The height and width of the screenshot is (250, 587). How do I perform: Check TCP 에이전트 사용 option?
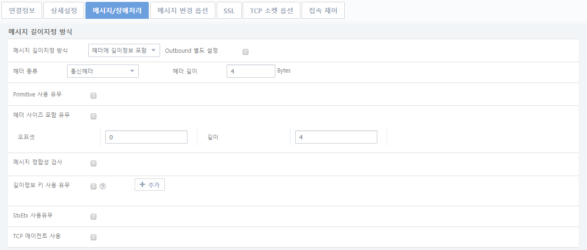pyautogui.click(x=94, y=237)
